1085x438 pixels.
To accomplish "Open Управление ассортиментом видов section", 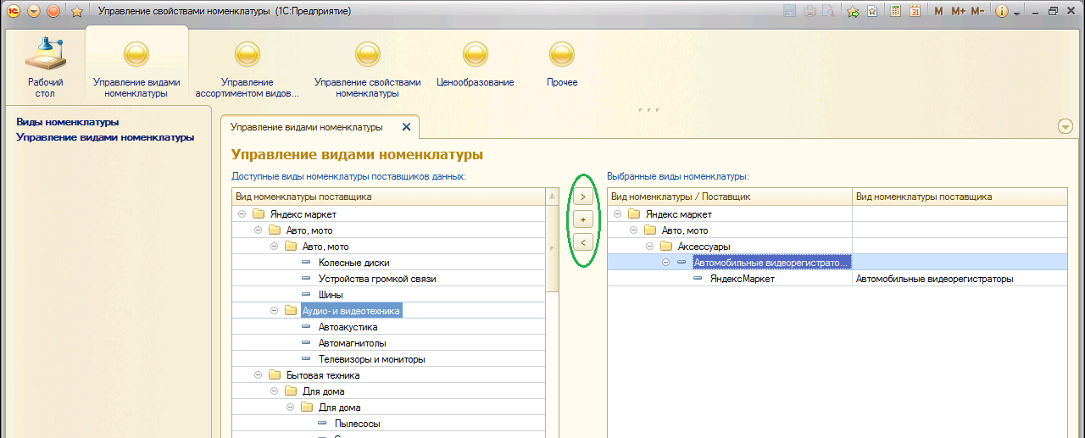I will tap(247, 69).
